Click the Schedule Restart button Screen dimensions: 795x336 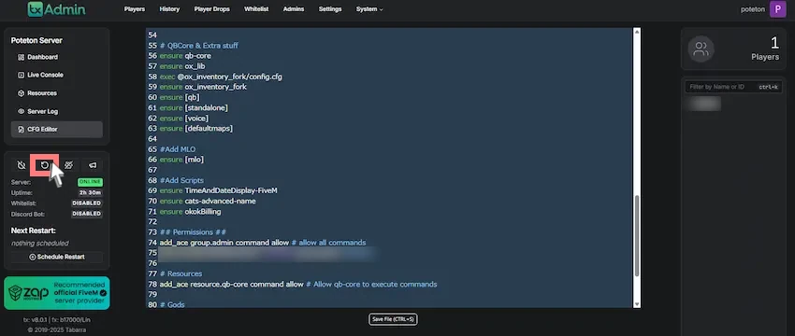[57, 257]
